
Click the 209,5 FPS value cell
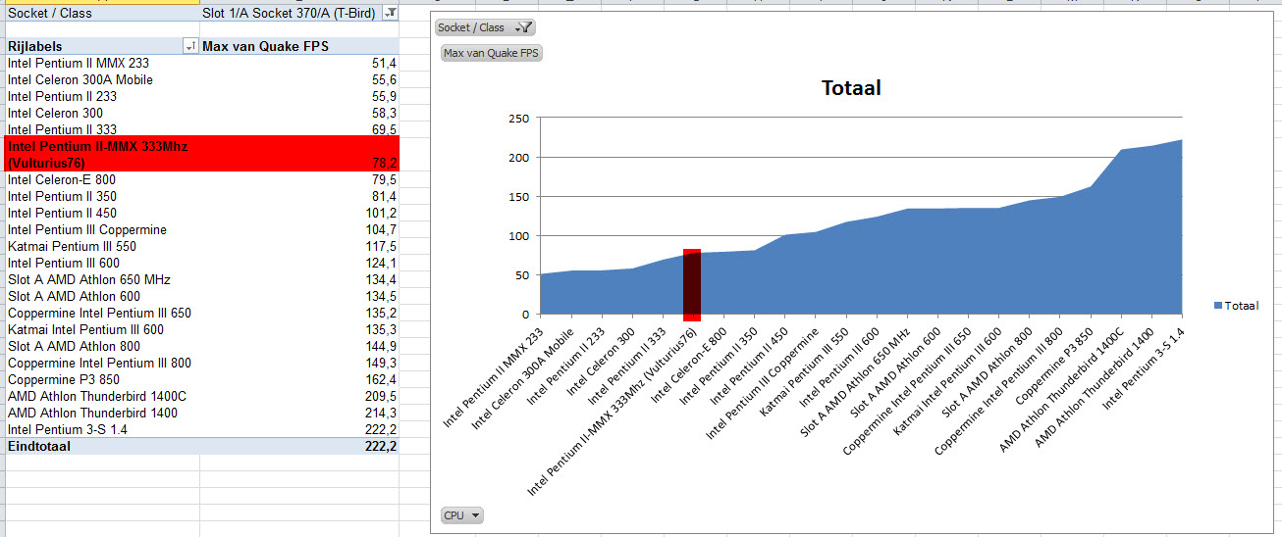298,396
